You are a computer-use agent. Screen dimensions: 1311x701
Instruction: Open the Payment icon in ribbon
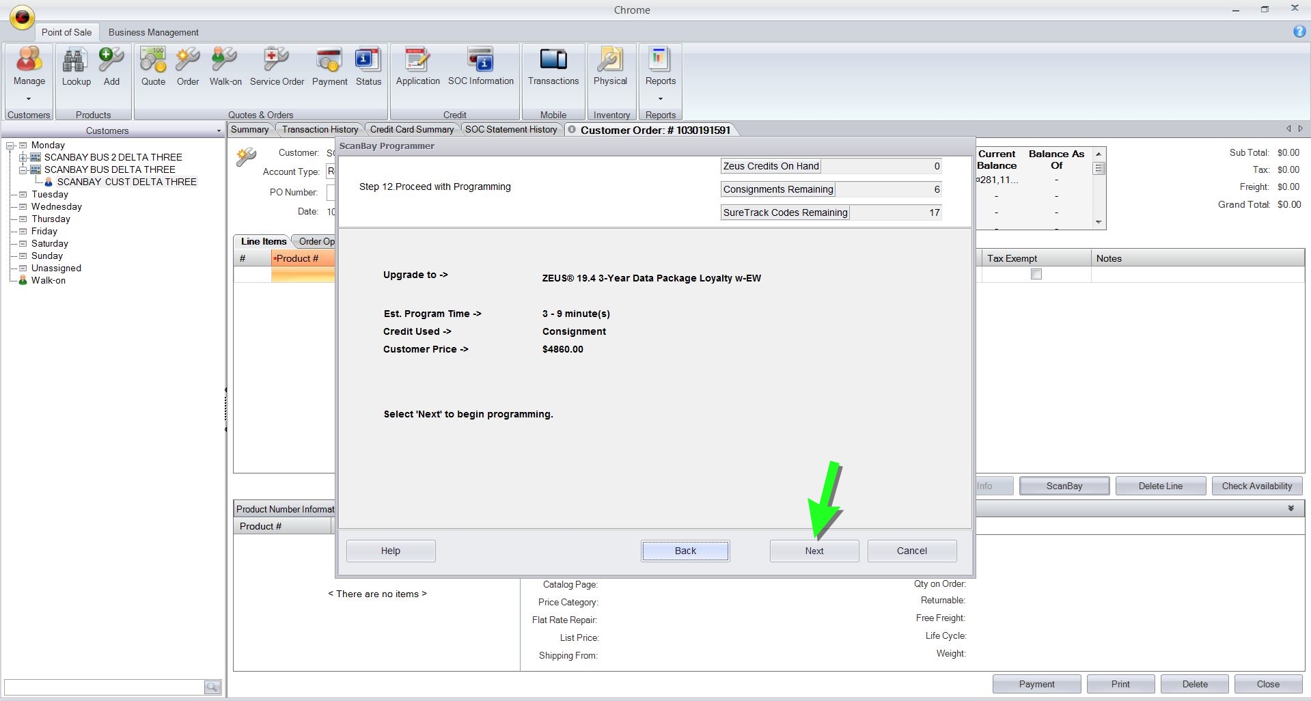(x=329, y=61)
